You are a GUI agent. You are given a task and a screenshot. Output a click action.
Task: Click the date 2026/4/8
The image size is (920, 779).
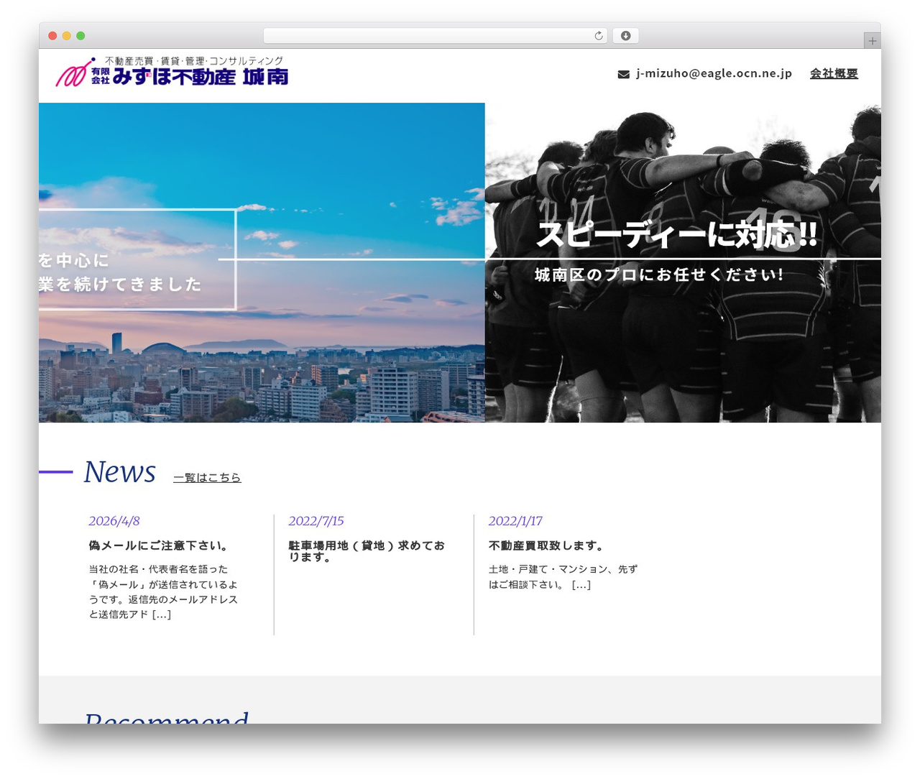(114, 521)
